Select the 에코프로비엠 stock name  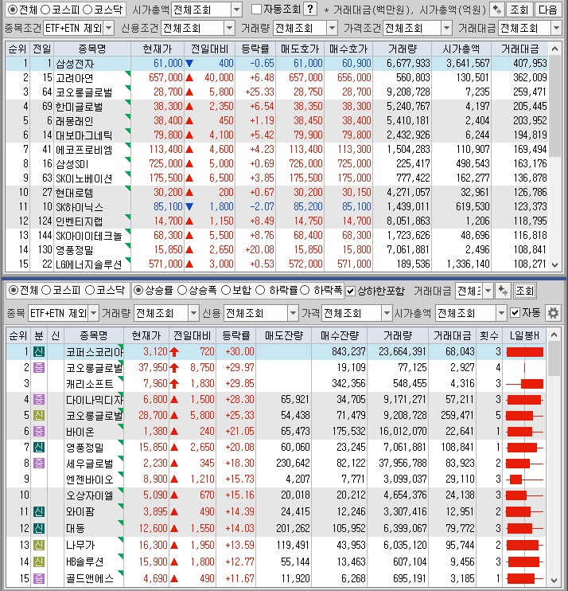(x=84, y=150)
